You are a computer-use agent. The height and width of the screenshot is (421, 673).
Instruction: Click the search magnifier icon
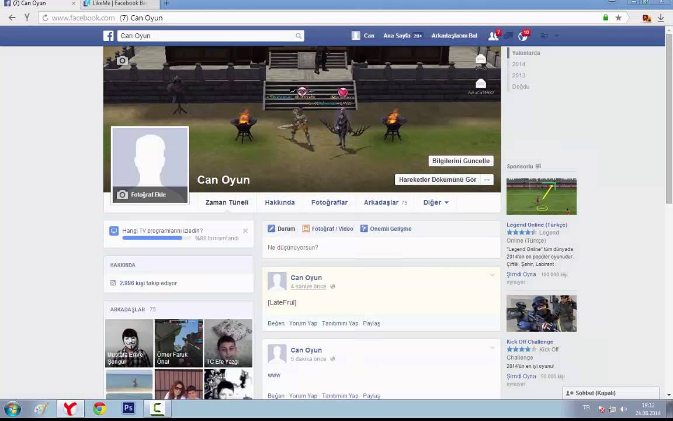point(299,36)
